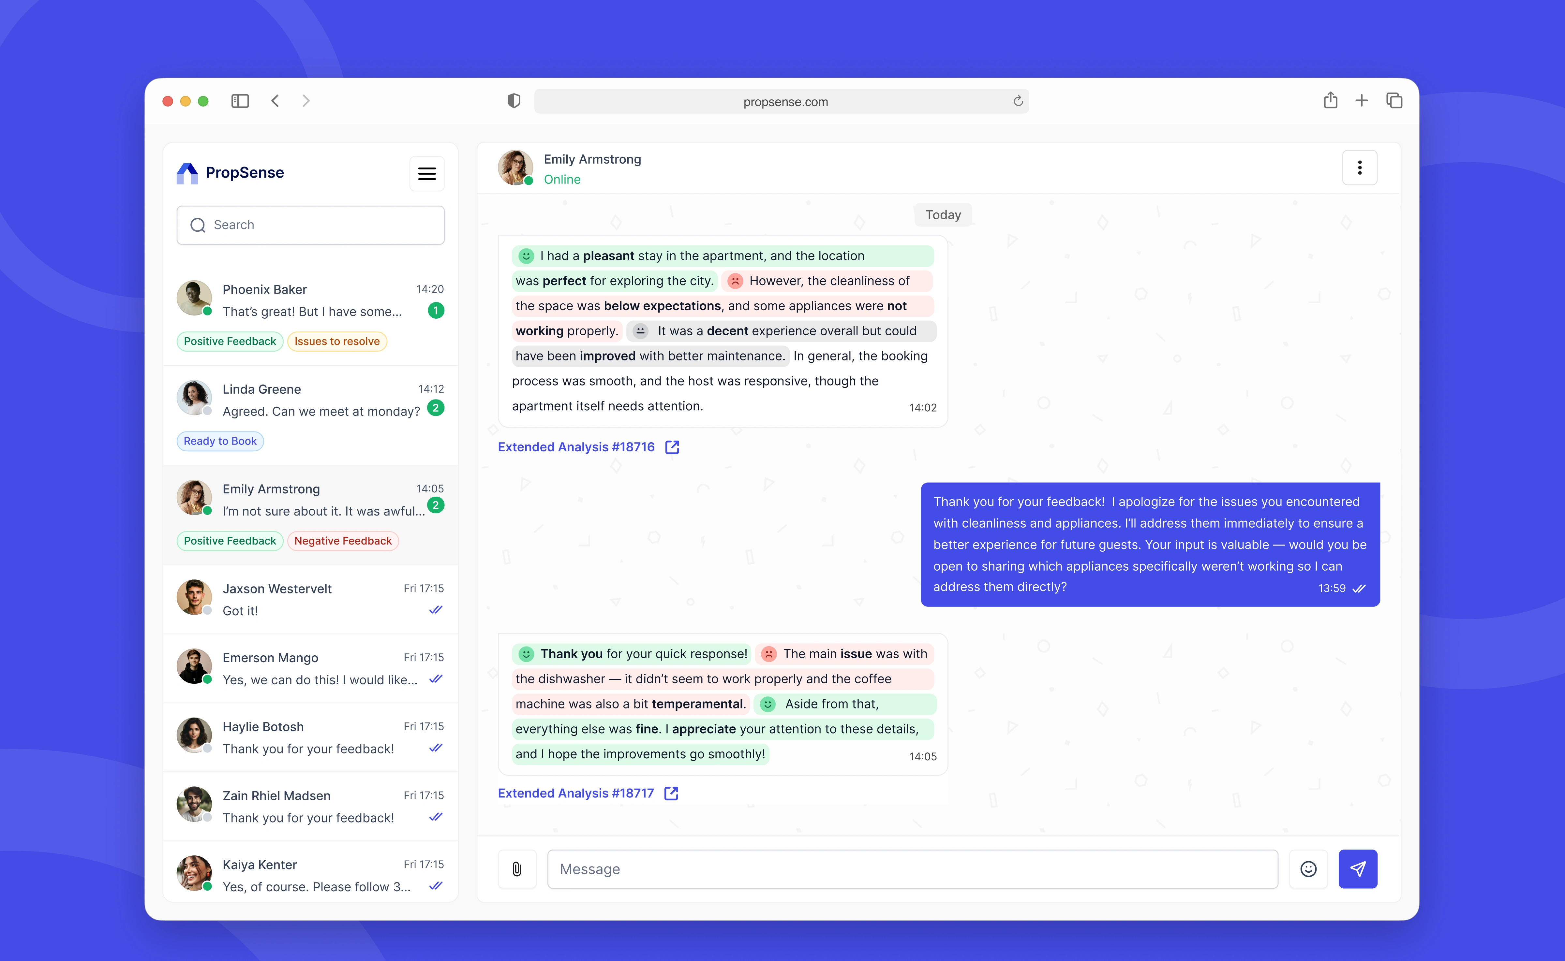Open the emoji picker smiley icon
The image size is (1565, 961).
point(1308,869)
